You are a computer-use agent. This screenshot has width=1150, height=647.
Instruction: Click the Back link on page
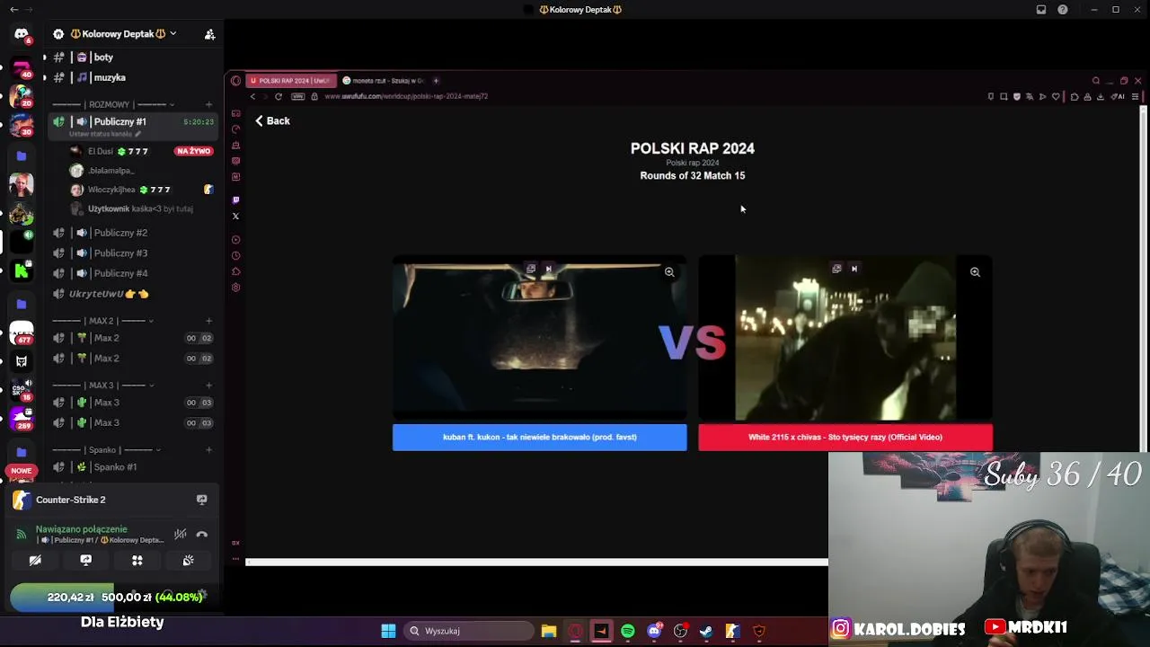pos(272,120)
